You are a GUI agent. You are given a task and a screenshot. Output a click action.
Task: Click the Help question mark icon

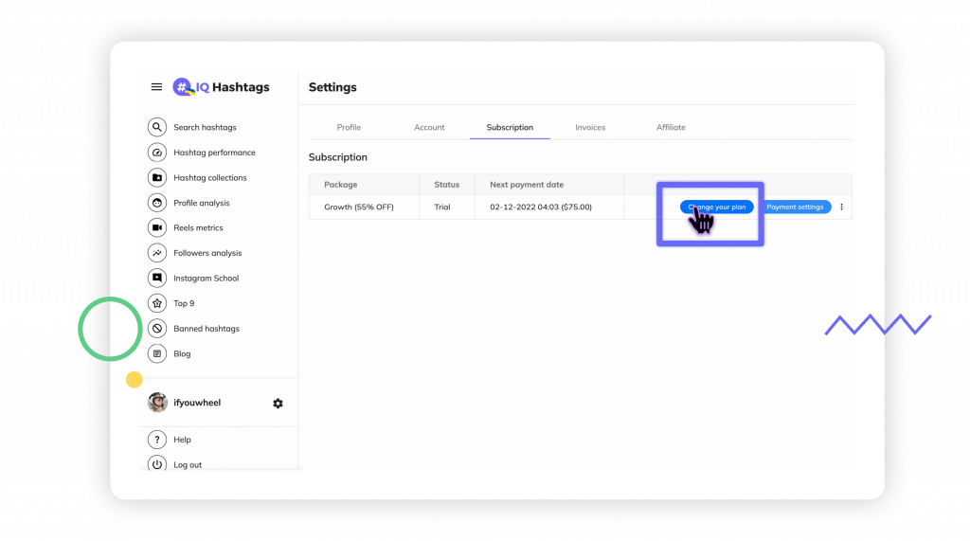point(157,440)
